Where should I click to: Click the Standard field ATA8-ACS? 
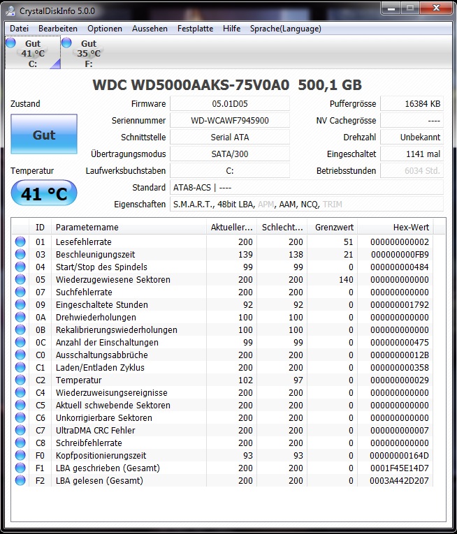[307, 187]
